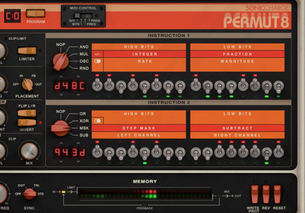Image resolution: width=305 pixels, height=213 pixels.
Task: Click the Instruction 2 operator selector knob
Action: click(60, 128)
